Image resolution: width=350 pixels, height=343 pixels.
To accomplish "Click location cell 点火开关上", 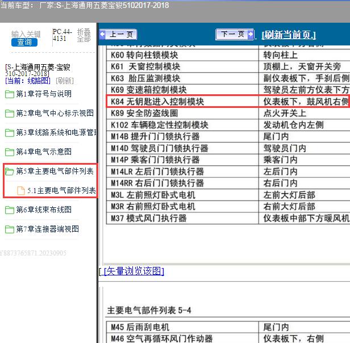I will [x=305, y=113].
